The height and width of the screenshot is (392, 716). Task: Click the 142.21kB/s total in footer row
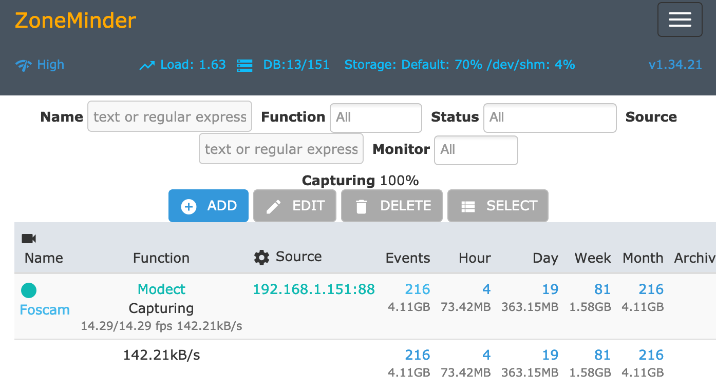(161, 355)
